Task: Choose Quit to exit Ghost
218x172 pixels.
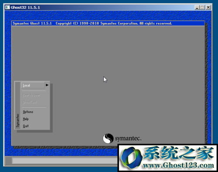Action: click(x=26, y=126)
